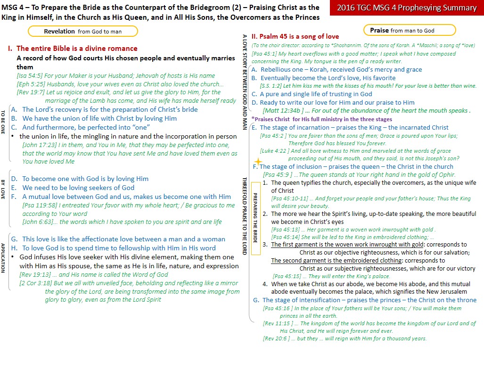Click the red 2016 TGC MSG 4 banner
Screen dimensions: 484x371
click(407, 8)
